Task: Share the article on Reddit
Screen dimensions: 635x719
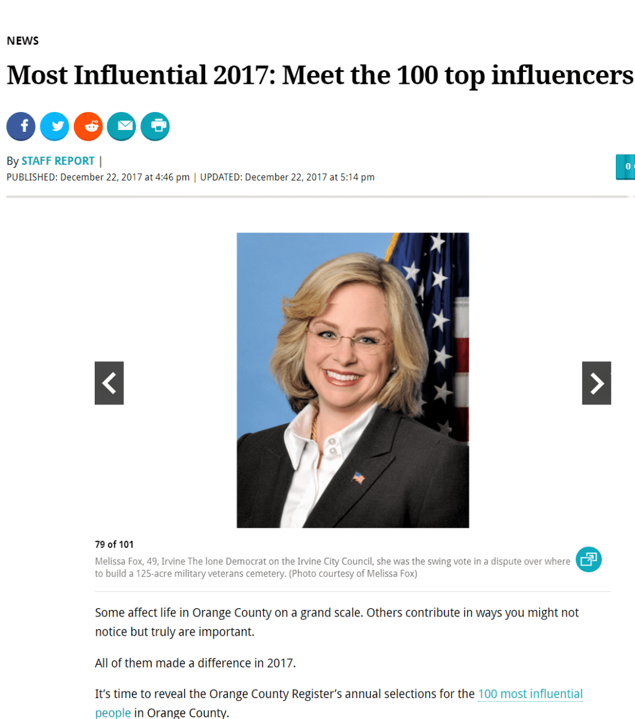Action: [x=88, y=126]
